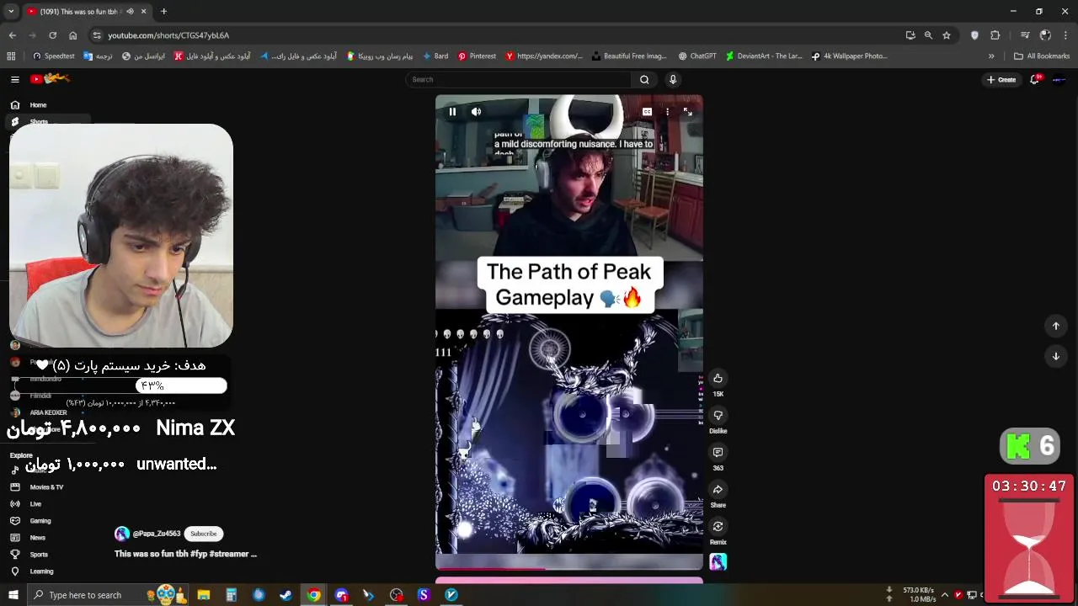Pause the Shorts video
The image size is (1078, 606).
[452, 112]
